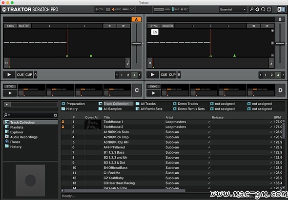
Task: Decrease loop size arrow on Deck B
Action: click(260, 75)
